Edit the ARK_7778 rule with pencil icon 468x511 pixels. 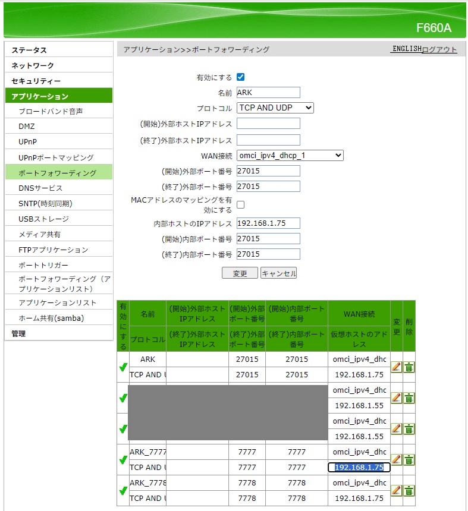coord(396,490)
